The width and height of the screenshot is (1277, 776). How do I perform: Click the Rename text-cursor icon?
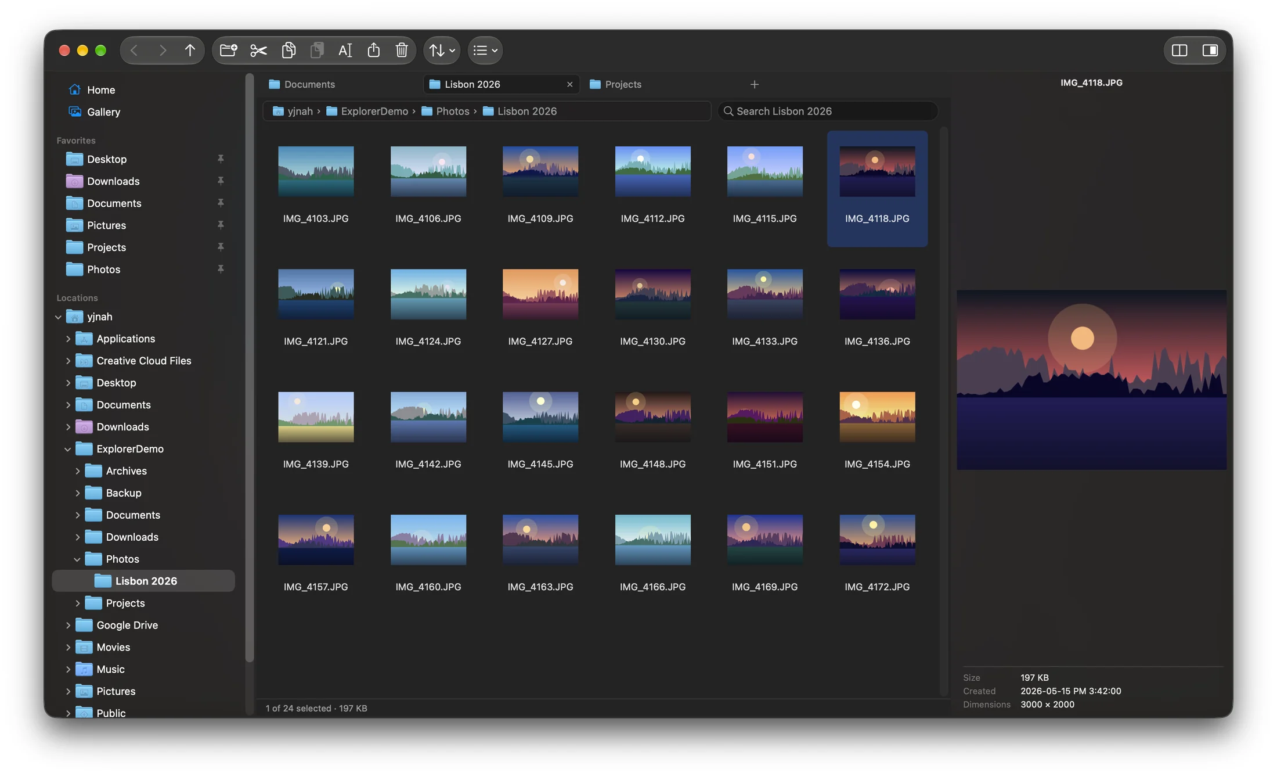coord(345,51)
